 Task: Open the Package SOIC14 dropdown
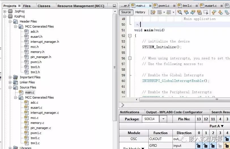click(x=163, y=119)
